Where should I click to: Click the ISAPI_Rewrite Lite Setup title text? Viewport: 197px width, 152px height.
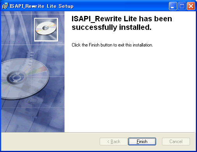coord(42,6)
